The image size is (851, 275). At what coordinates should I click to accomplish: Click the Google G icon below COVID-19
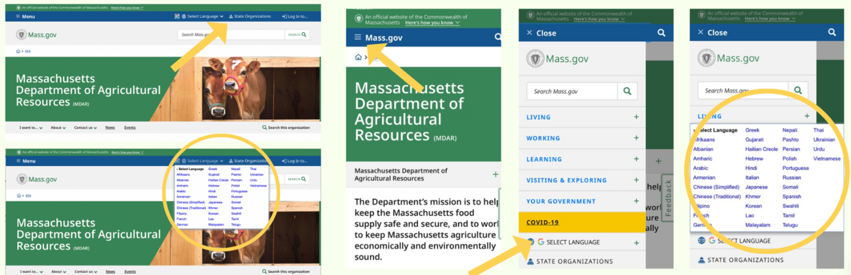click(x=541, y=242)
